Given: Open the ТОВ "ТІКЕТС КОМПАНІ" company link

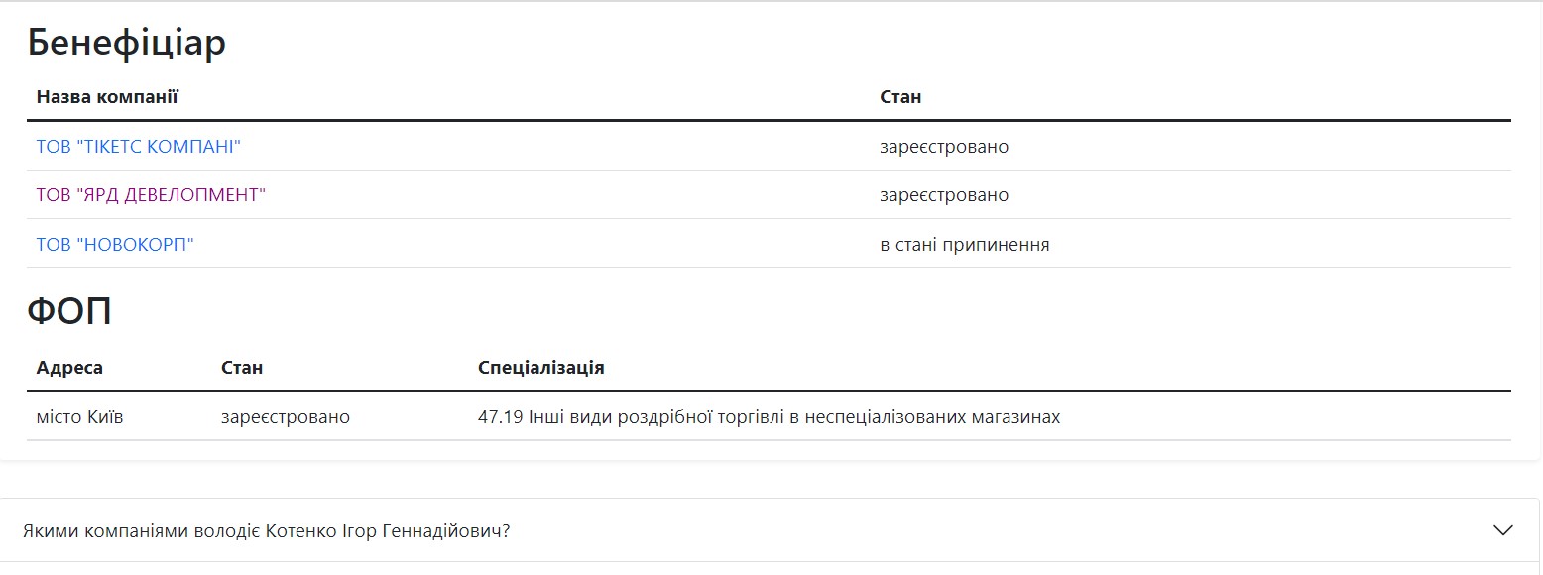Looking at the screenshot, I should 139,147.
